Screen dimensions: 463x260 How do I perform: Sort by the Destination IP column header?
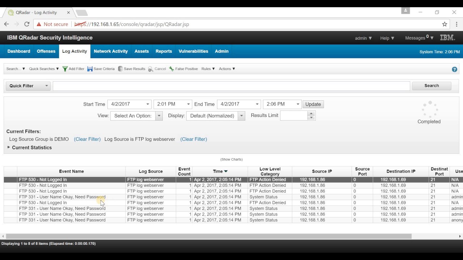pos(401,172)
